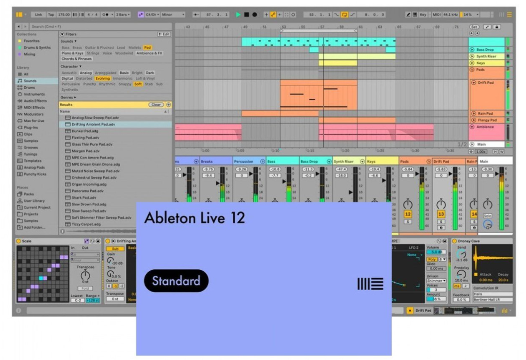The image size is (526, 360).
Task: Deselect the Pad sound filter tag
Action: tap(147, 48)
